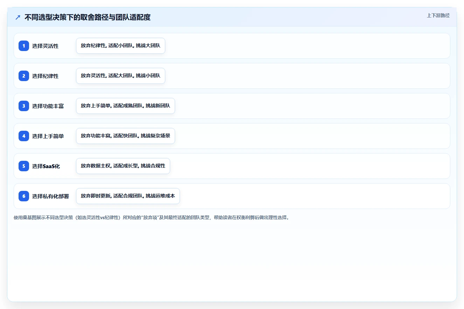
Task: Click the number 3 badge
Action: click(x=24, y=106)
